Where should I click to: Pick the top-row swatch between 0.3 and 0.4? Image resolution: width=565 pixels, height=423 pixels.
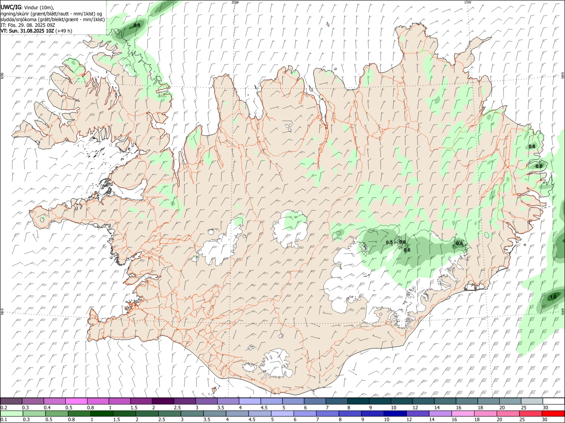[x=33, y=401]
